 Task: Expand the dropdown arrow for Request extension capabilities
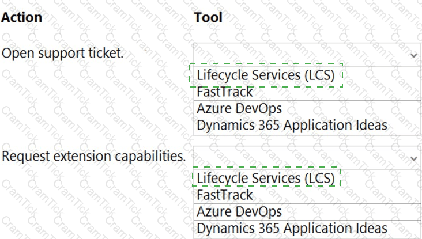(413, 157)
